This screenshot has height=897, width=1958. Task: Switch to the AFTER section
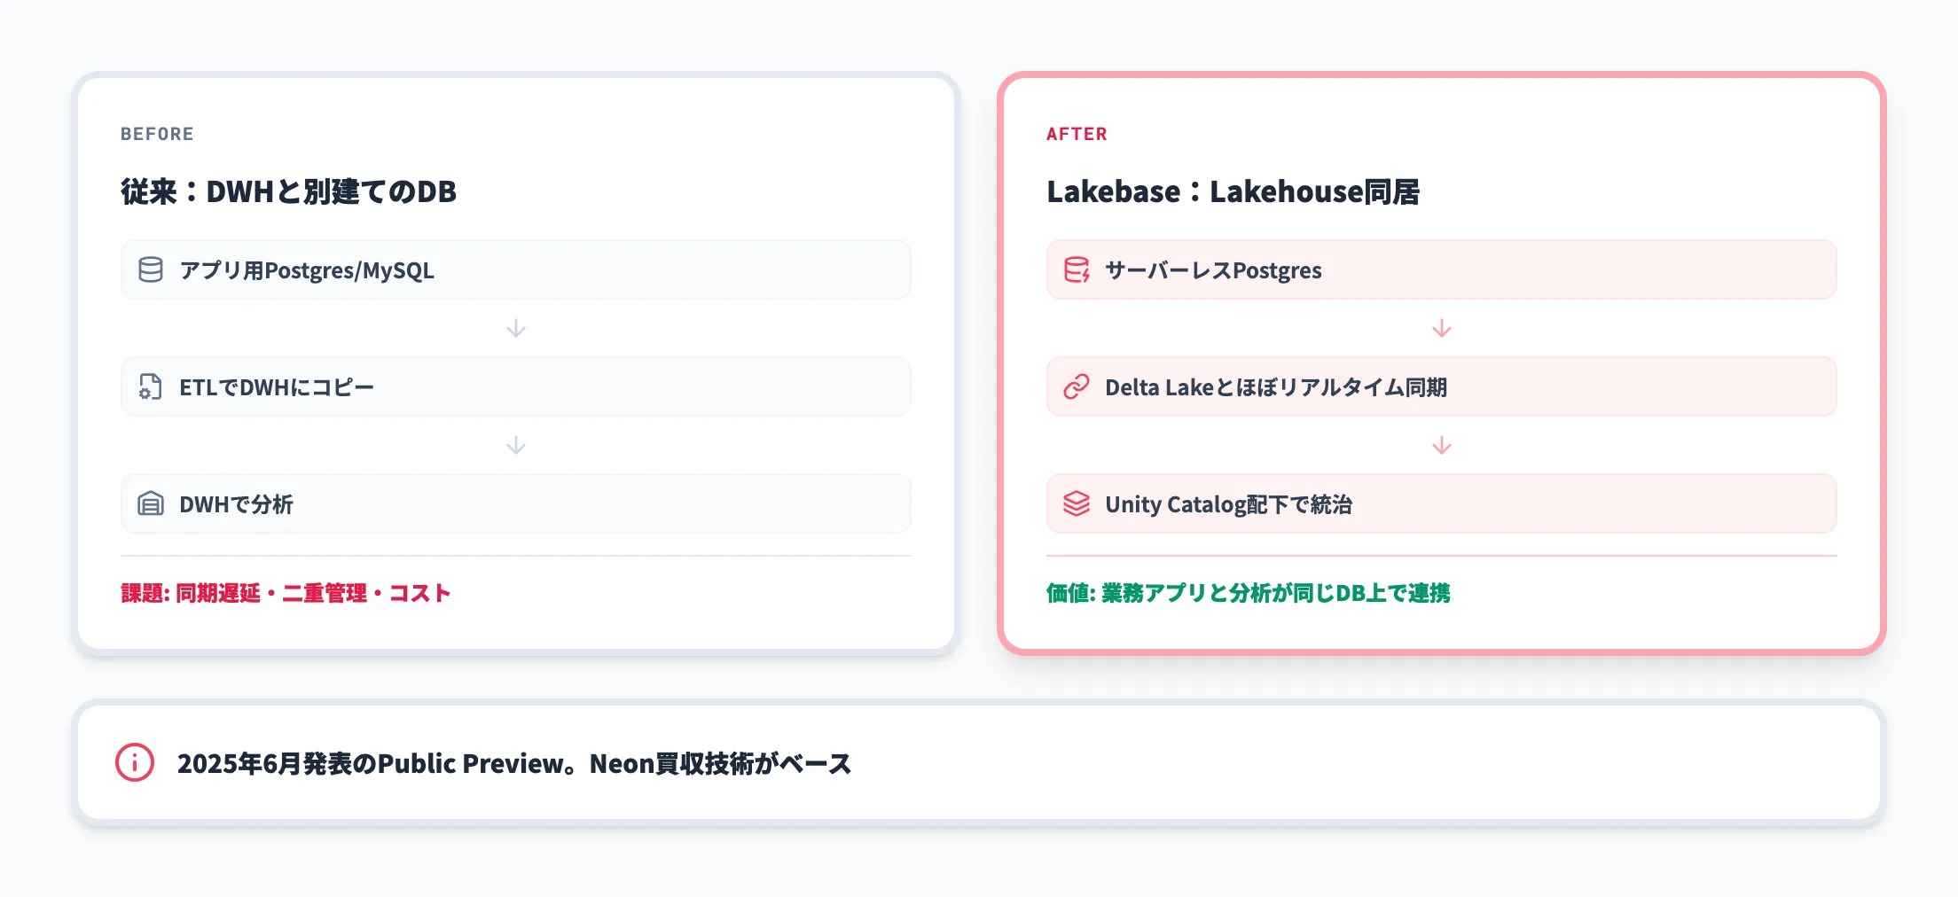(x=1075, y=134)
